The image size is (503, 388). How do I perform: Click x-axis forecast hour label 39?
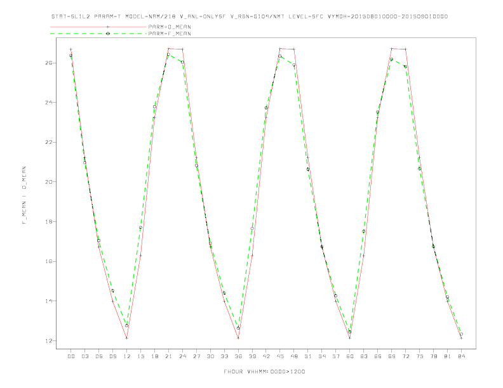coord(252,356)
